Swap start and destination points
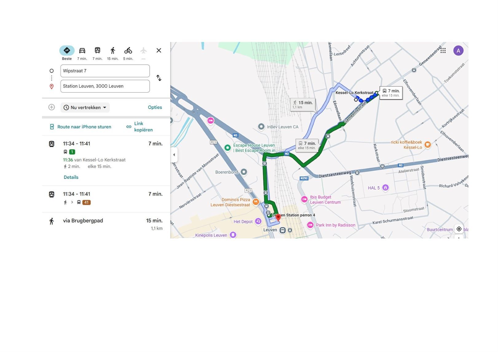Screen dimensions: 498x352 (159, 78)
